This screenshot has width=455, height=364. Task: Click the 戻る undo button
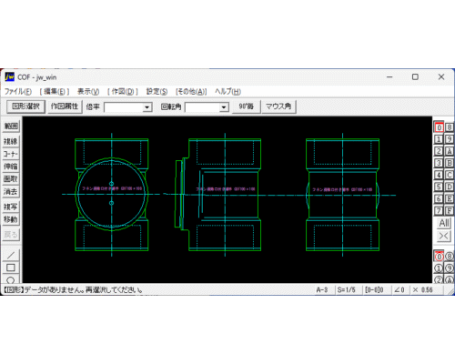11,235
